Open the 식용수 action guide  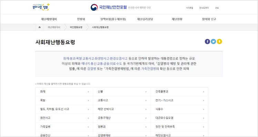point(179,109)
